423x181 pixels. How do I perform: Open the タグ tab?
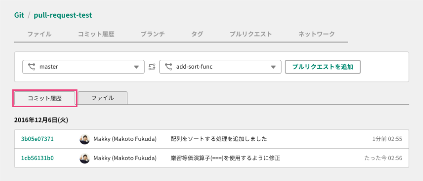pos(197,34)
